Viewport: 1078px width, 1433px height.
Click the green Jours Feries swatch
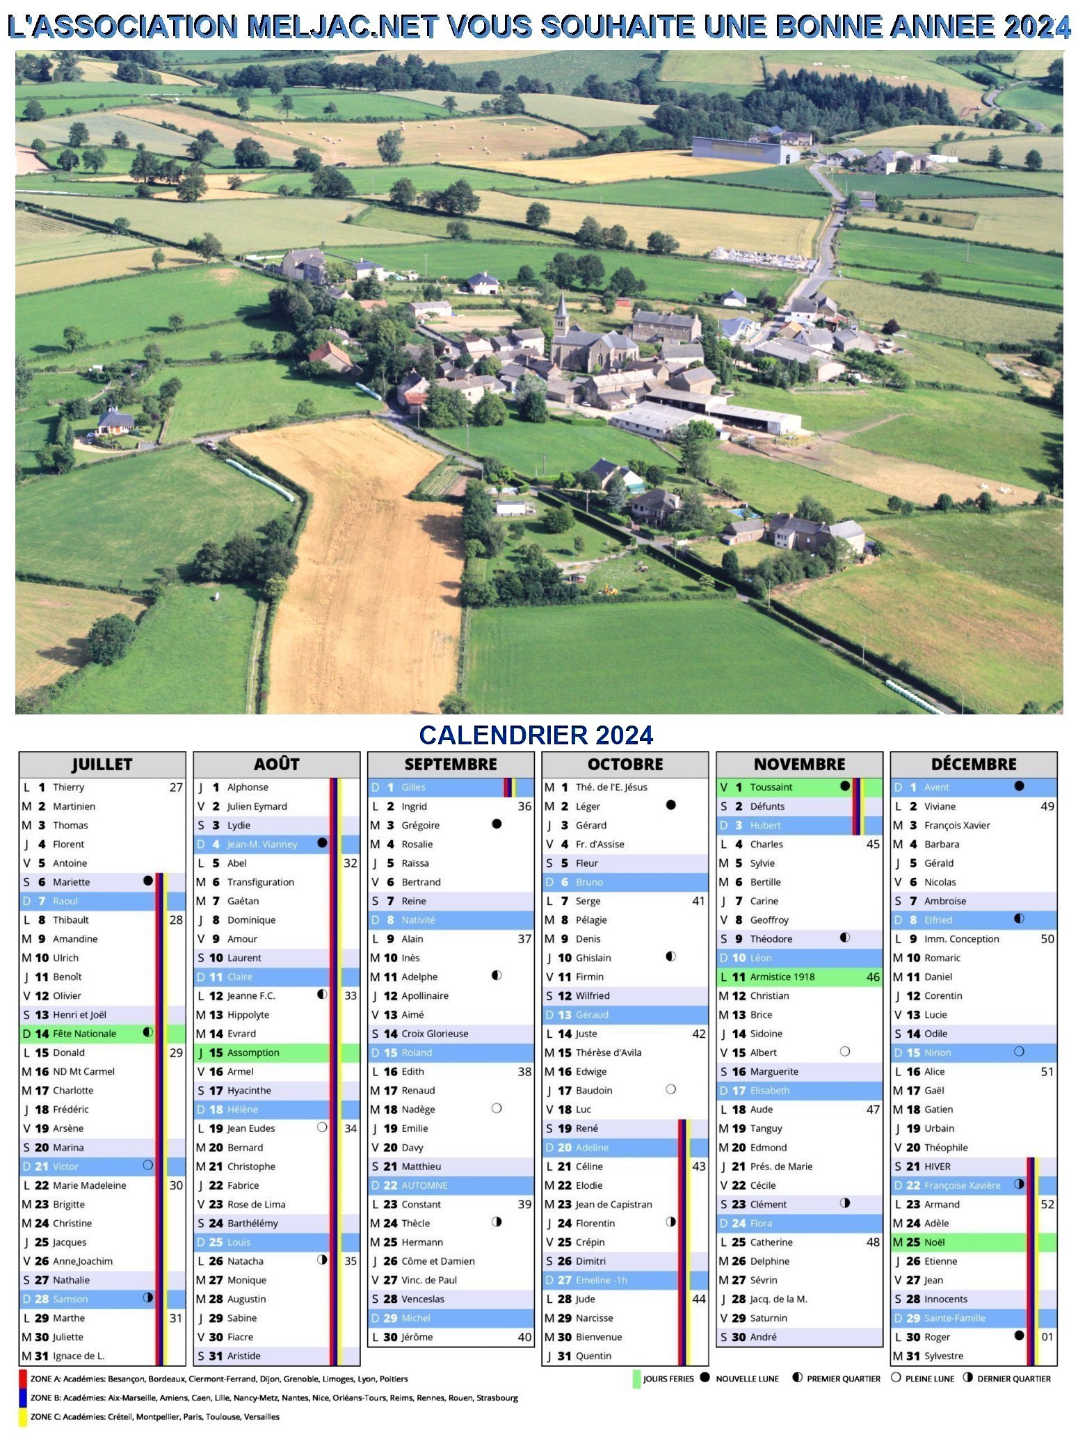(636, 1379)
